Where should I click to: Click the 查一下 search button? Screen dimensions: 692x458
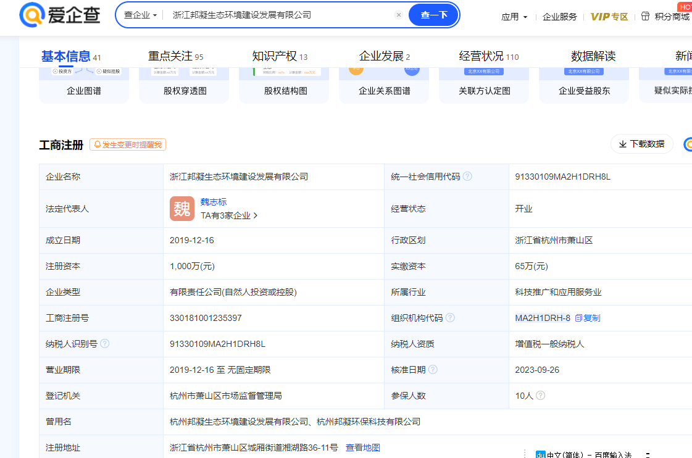[x=434, y=15]
